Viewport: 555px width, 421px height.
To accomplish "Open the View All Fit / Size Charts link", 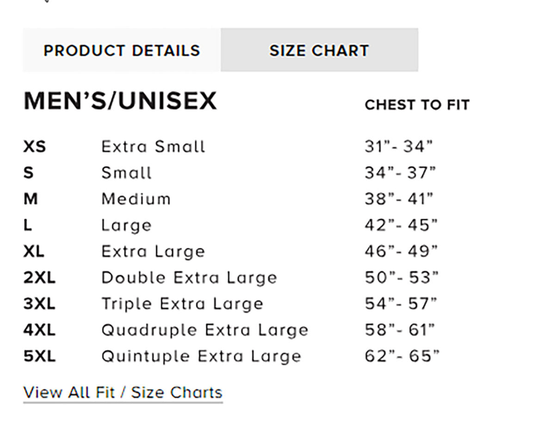I will tap(123, 392).
